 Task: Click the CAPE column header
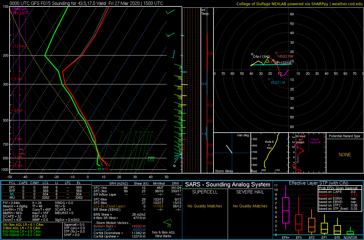coord(23,183)
